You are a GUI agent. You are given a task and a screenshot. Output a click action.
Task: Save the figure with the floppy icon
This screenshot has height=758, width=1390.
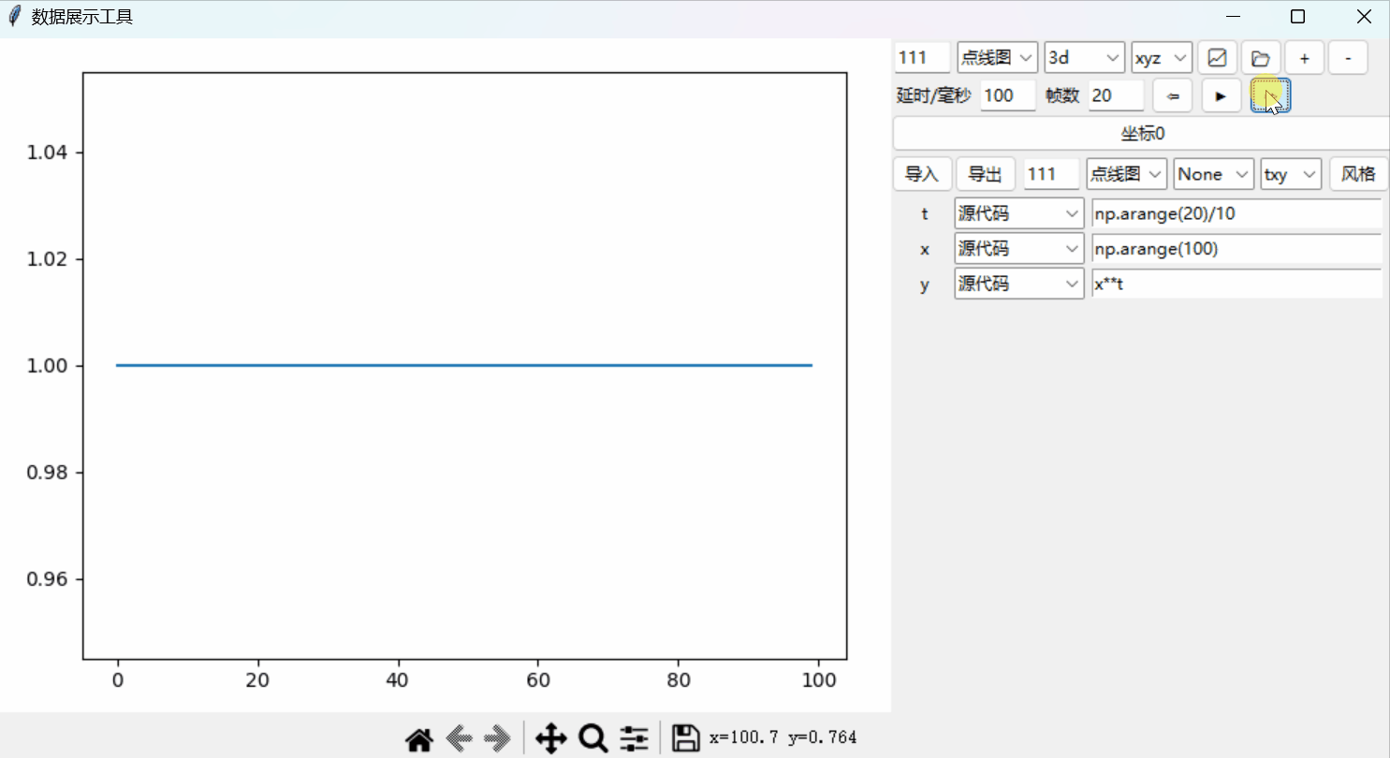[x=685, y=738]
